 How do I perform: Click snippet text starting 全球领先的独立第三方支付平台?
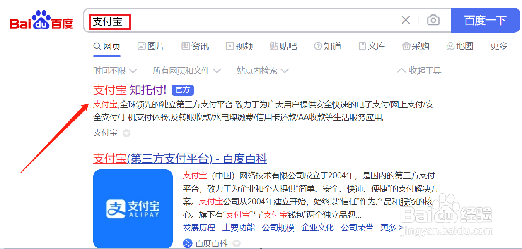click(263, 111)
